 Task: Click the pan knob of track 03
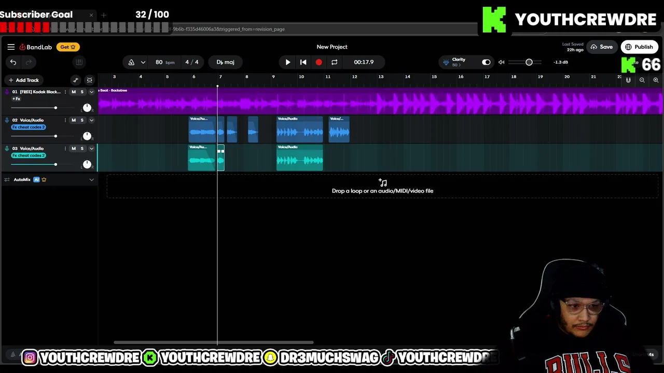87,165
